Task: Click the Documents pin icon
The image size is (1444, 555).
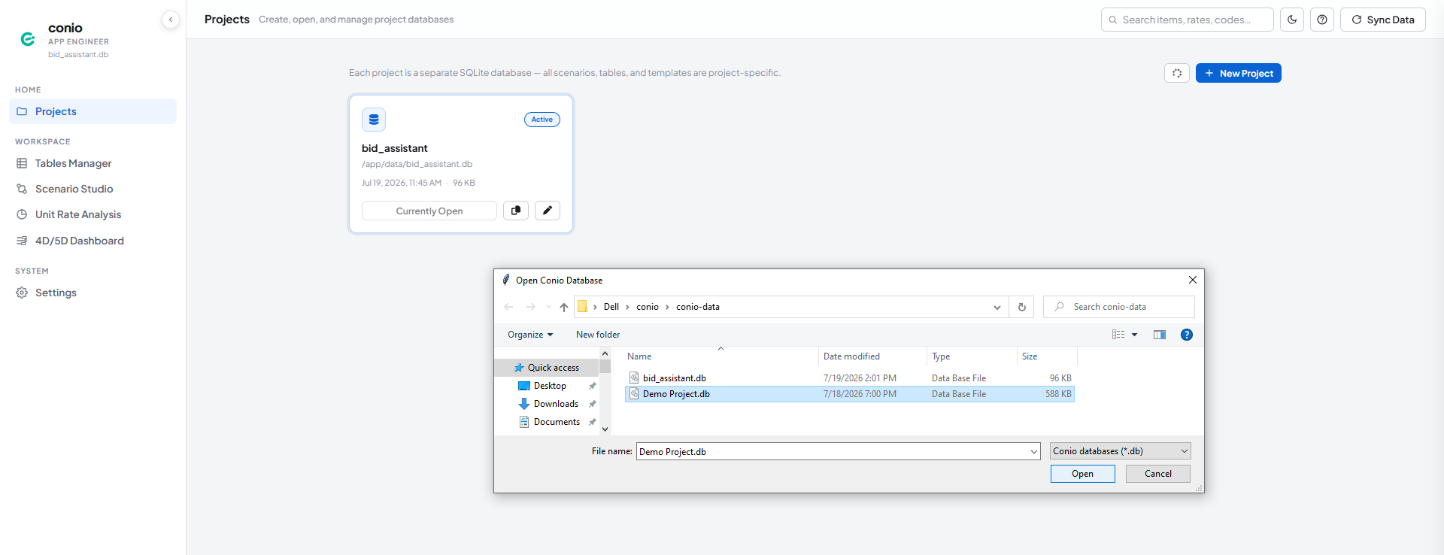Action: coord(592,422)
